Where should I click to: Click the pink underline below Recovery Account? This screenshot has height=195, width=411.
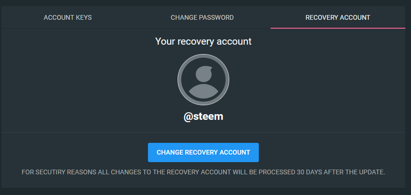(x=338, y=28)
